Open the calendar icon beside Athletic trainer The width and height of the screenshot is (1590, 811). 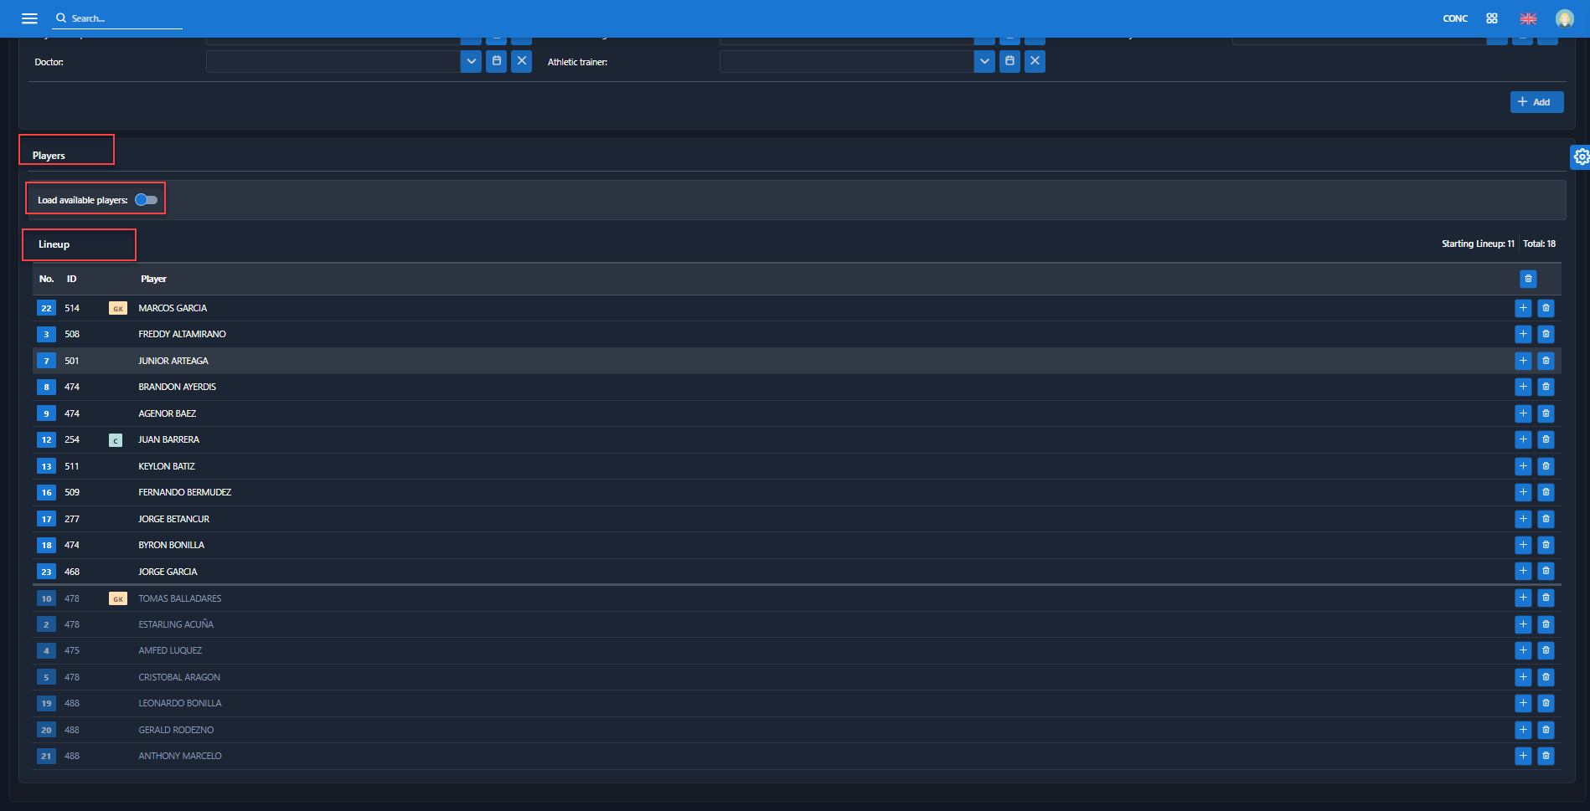(1009, 61)
